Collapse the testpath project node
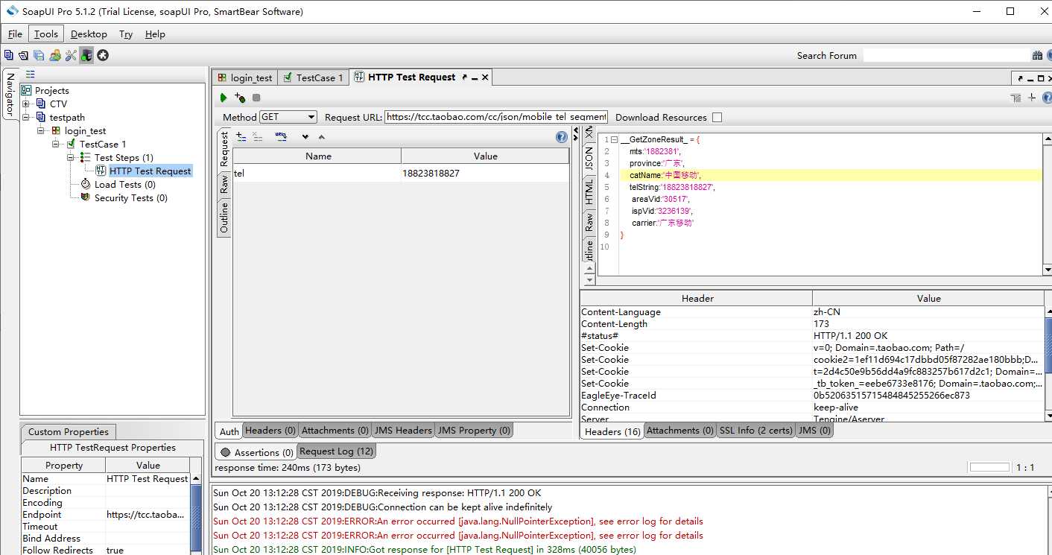 pos(26,117)
